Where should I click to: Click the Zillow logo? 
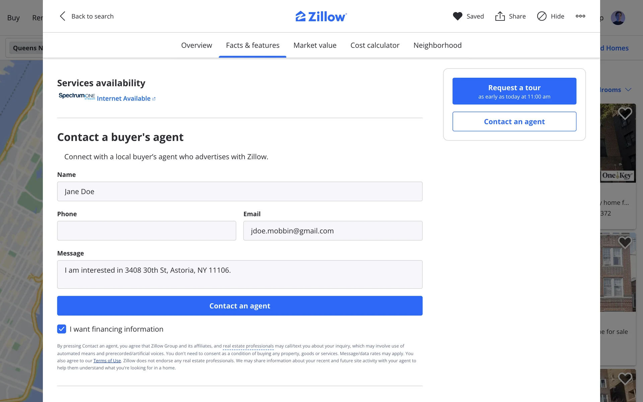[321, 16]
